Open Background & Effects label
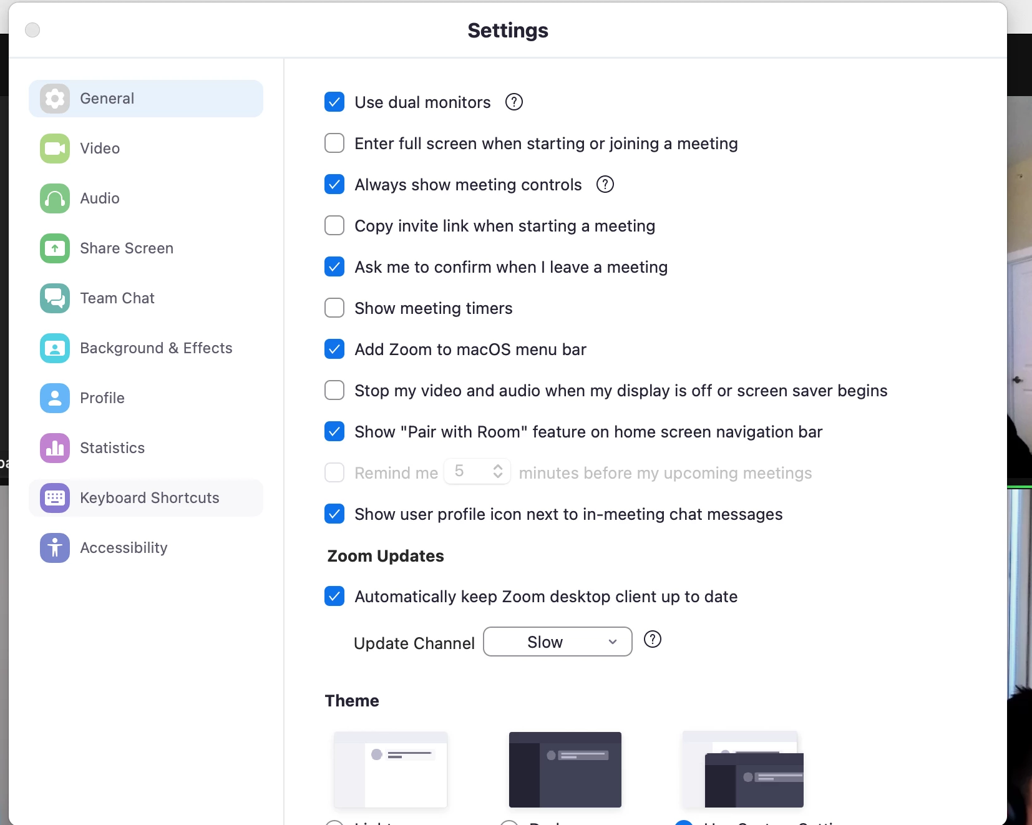 (156, 348)
